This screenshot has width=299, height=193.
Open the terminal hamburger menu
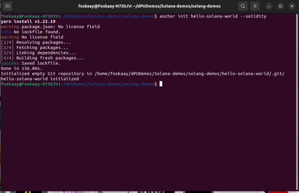255,6
